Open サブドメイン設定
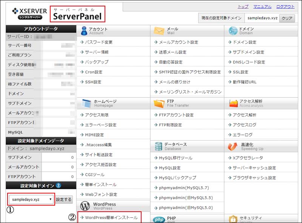 tap(248, 52)
